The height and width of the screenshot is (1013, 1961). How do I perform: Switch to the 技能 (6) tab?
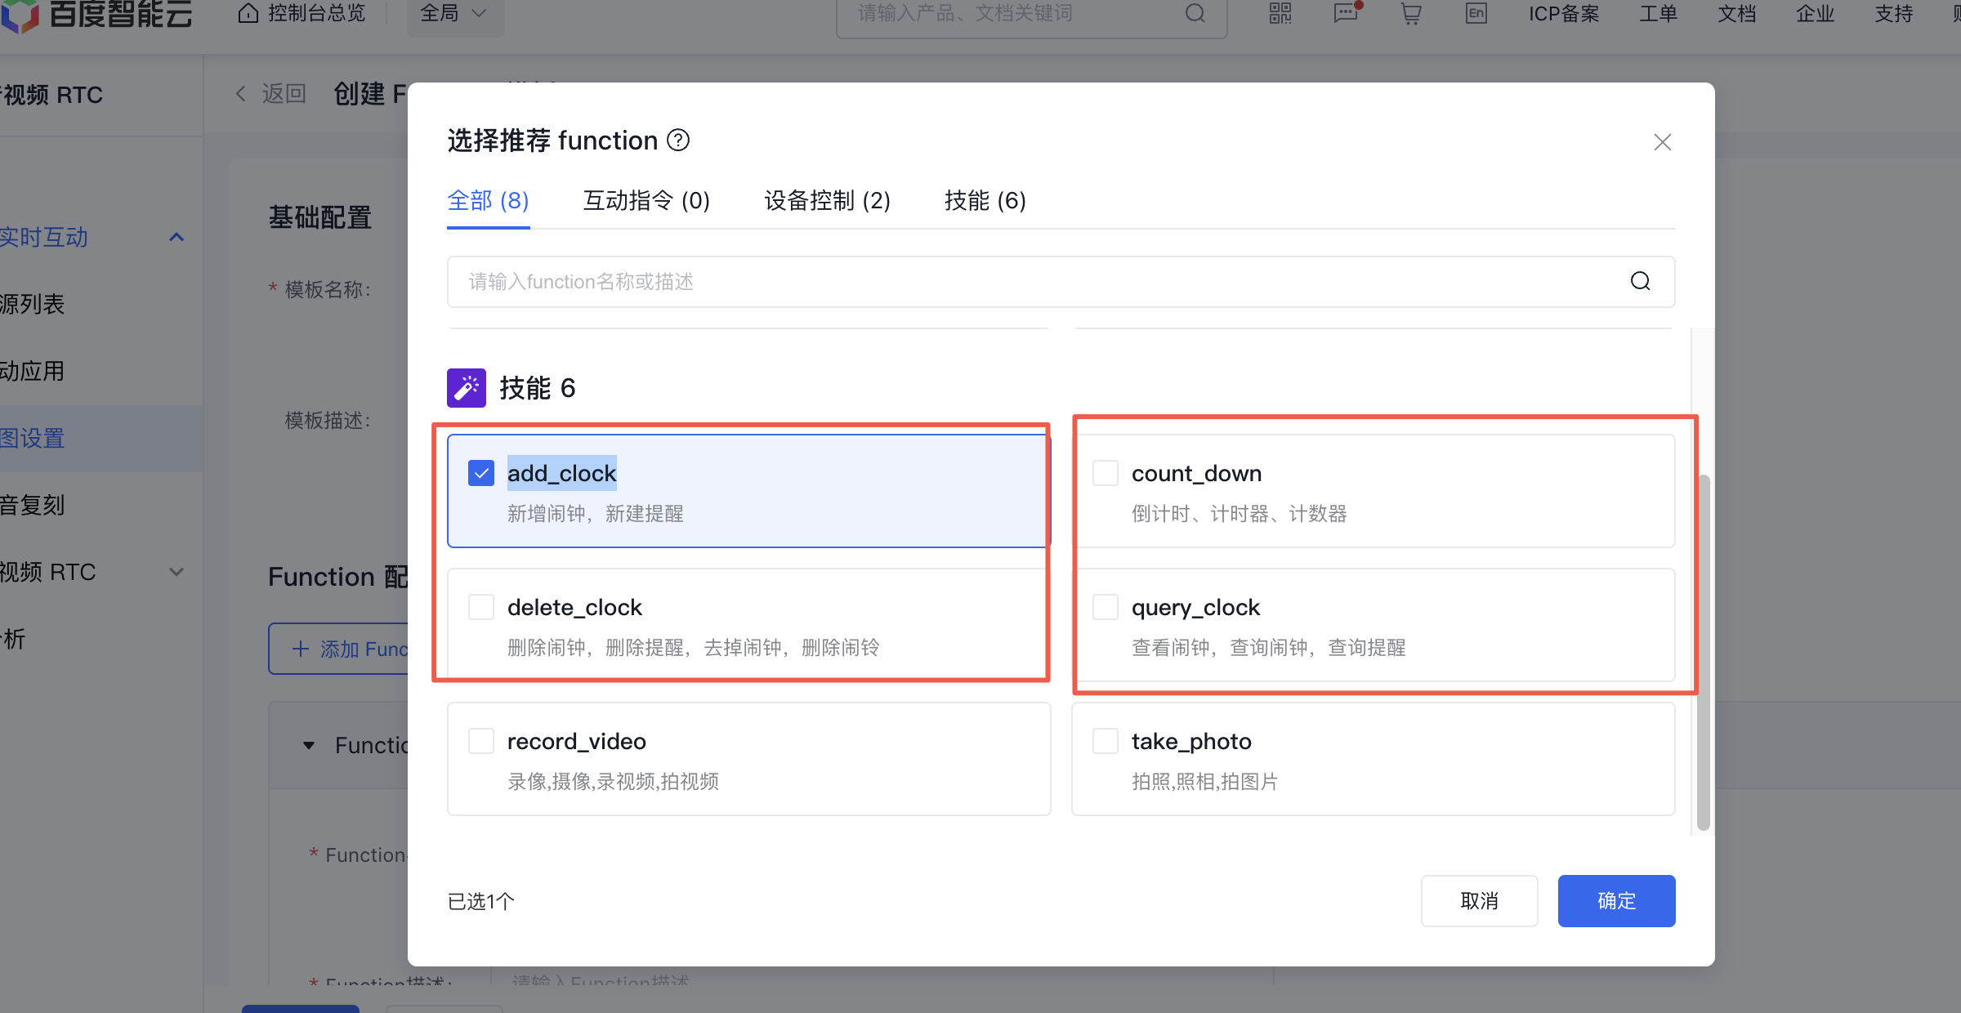985,200
